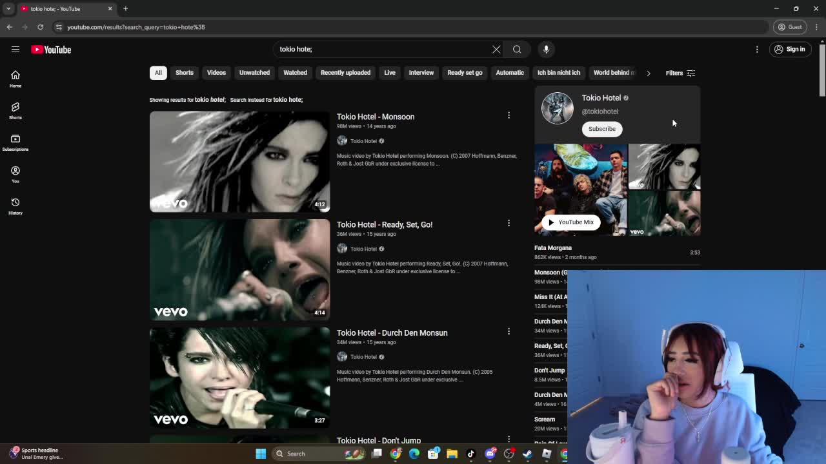Image resolution: width=826 pixels, height=464 pixels.
Task: Open more options for Ready, Set, Go! video
Action: tap(509, 223)
